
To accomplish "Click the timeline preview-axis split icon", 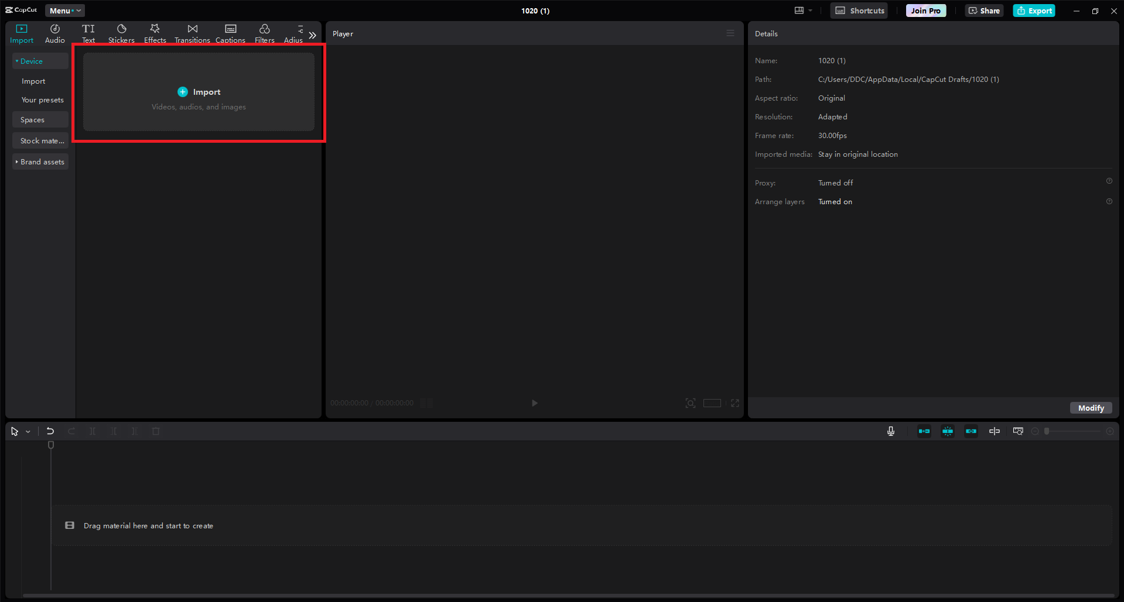I will click(995, 431).
